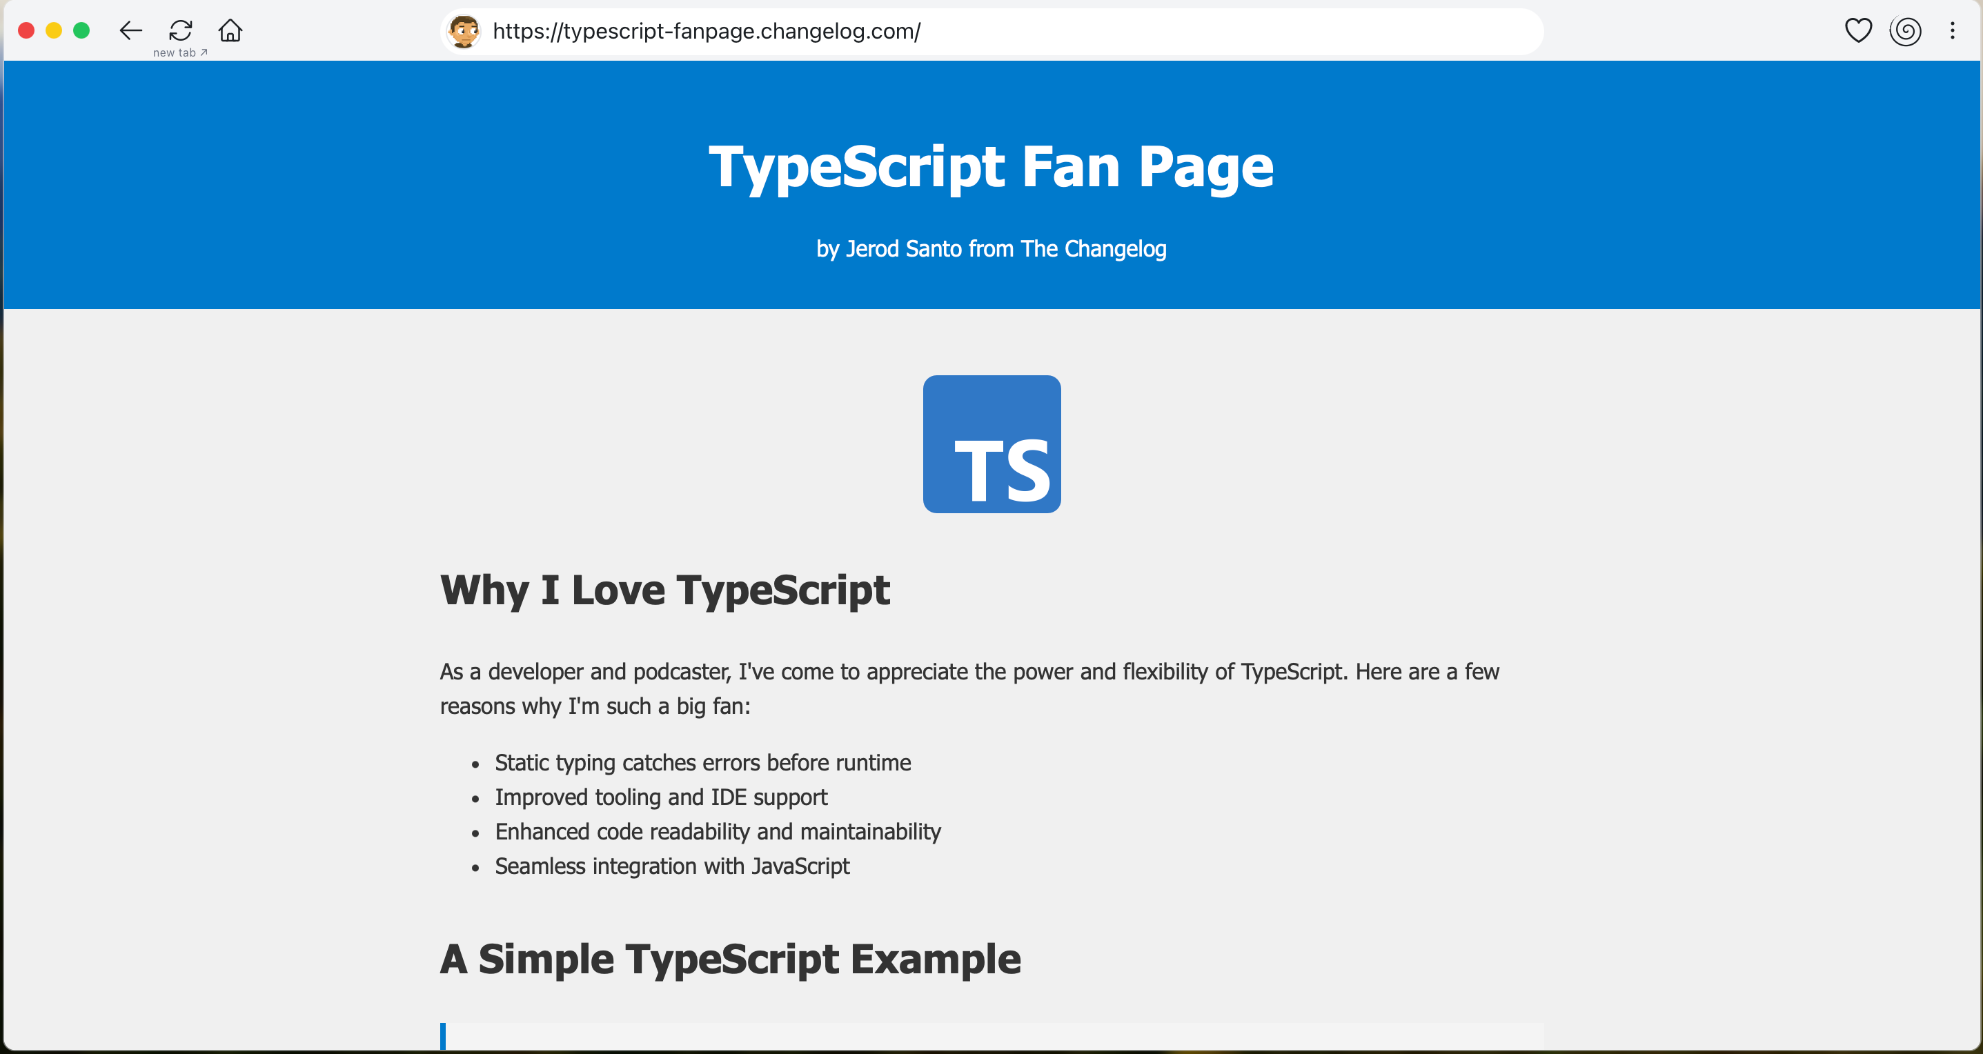Image resolution: width=1983 pixels, height=1054 pixels.
Task: Click 'Static typing catches errors before runtime'
Action: coord(703,762)
